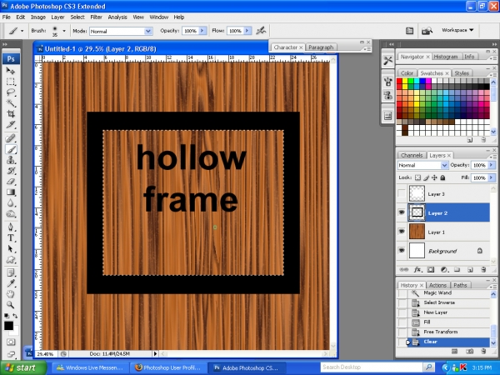The width and height of the screenshot is (500, 375).
Task: Toggle lock all
Action: pyautogui.click(x=442, y=177)
